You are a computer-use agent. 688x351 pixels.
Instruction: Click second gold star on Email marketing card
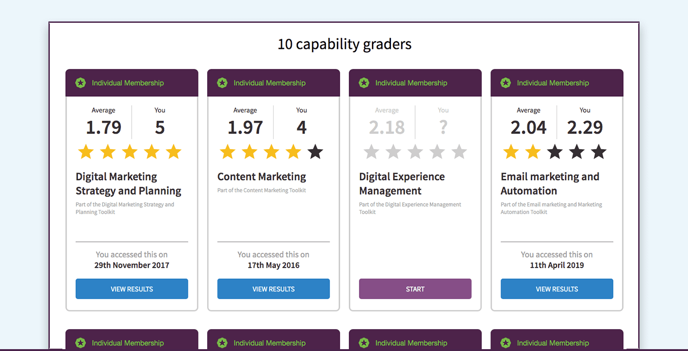coord(533,152)
